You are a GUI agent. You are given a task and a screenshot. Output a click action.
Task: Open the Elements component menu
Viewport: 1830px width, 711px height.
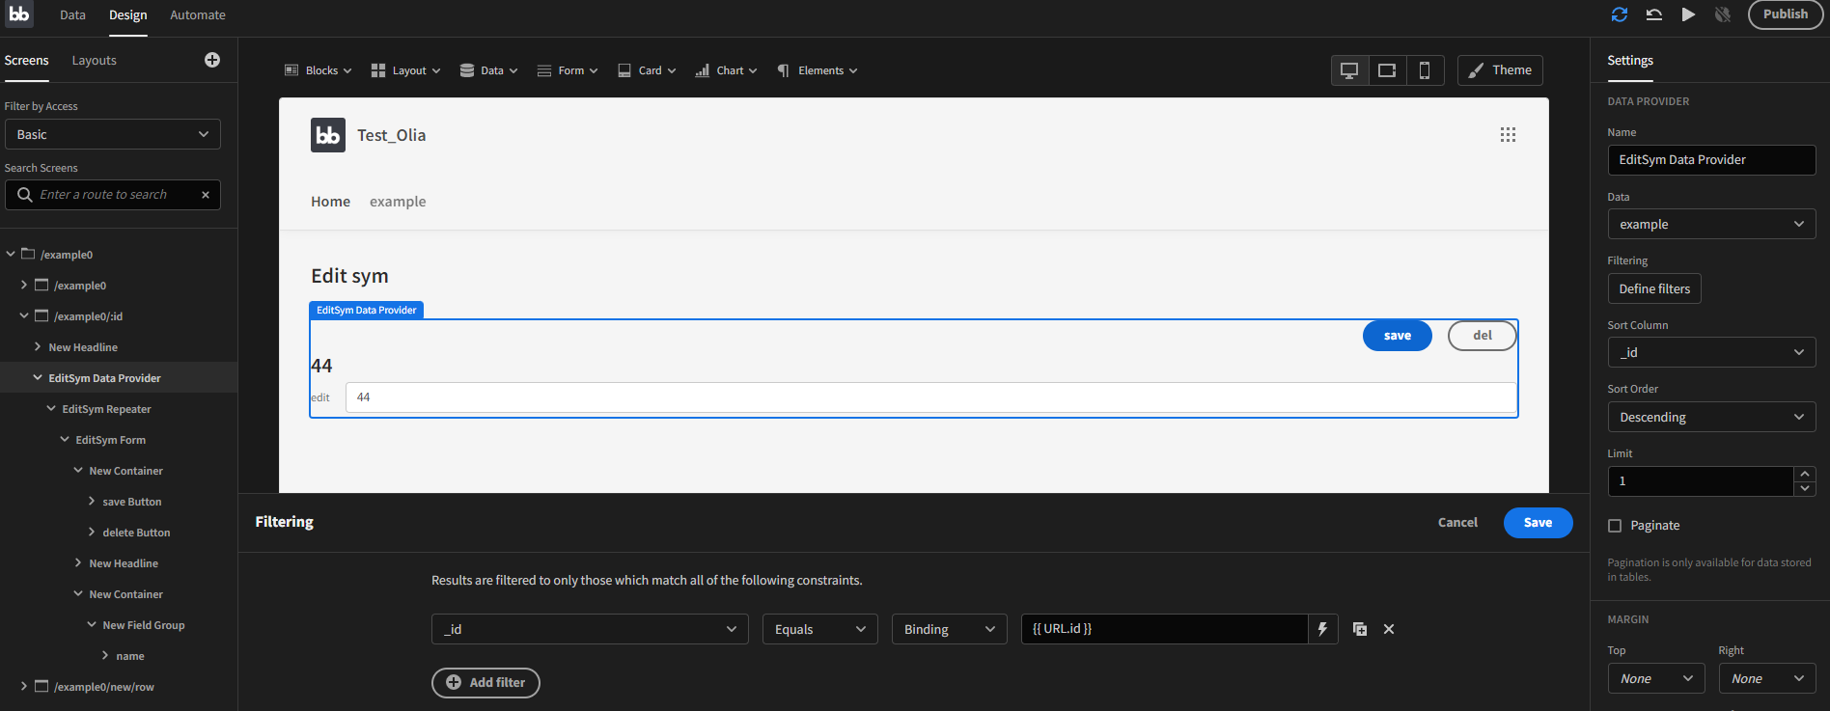[x=818, y=70]
